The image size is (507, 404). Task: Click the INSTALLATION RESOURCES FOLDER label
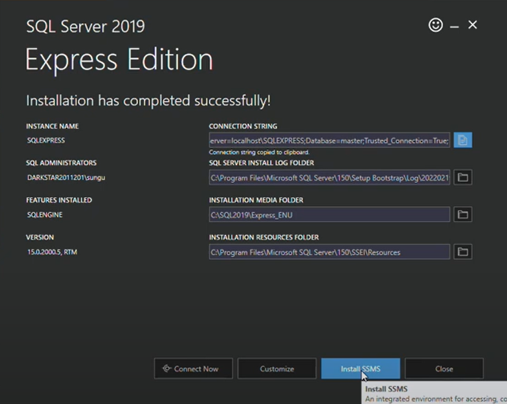tap(264, 237)
